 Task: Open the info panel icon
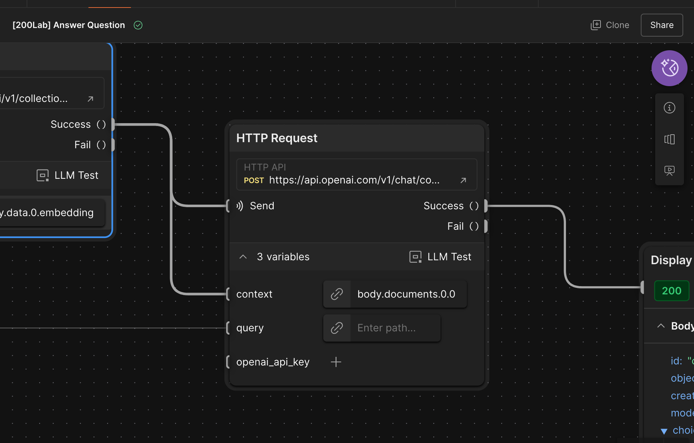pos(669,108)
